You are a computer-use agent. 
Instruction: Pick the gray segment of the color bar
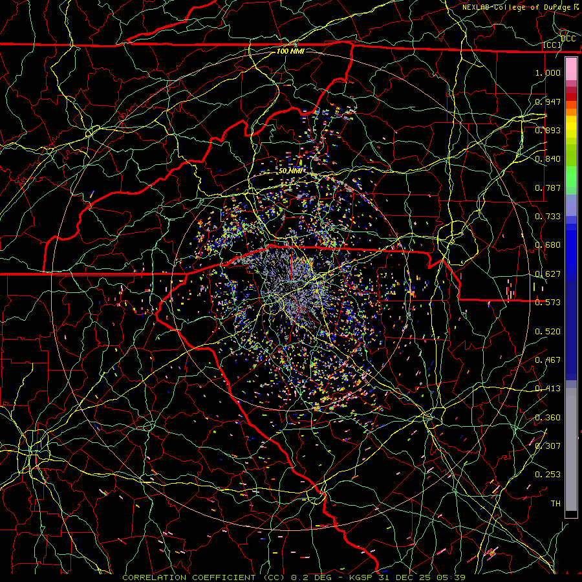click(x=571, y=449)
